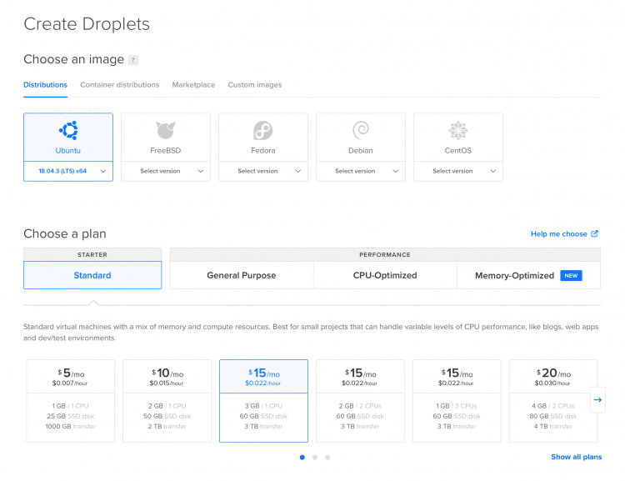The image size is (625, 481).
Task: Choose the $5/mo 1 GB plan card
Action: click(x=71, y=401)
